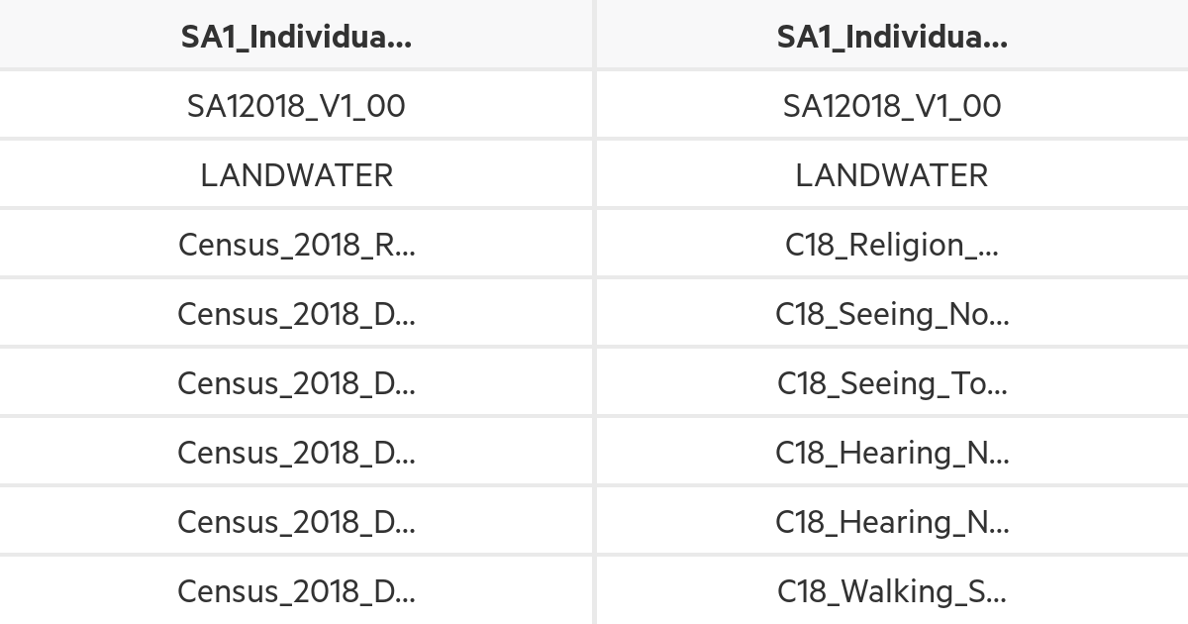Select the Census_2018_R... cell

point(297,244)
